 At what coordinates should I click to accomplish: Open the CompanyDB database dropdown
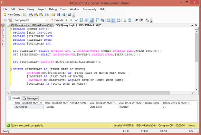coord(47,20)
